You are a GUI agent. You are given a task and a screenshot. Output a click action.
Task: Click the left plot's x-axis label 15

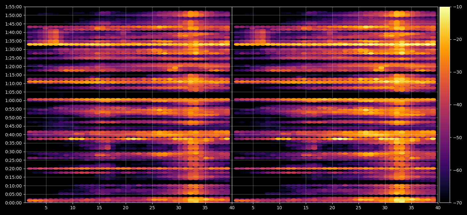99,208
